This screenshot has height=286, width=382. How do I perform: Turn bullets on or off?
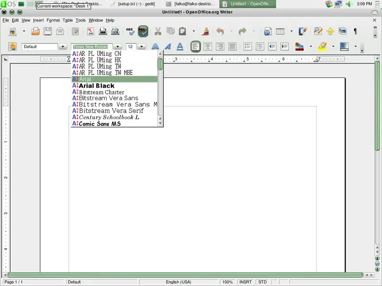point(260,46)
